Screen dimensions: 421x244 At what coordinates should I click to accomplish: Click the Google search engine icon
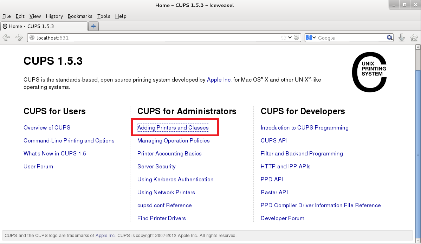point(309,38)
